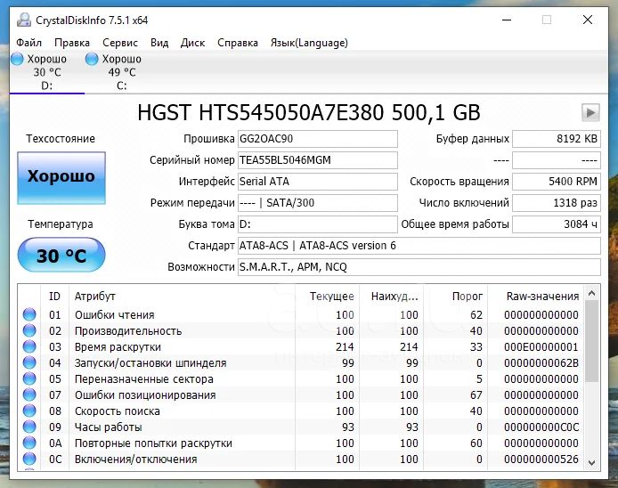The height and width of the screenshot is (488, 618).
Task: Click the Буква тома field D:
Action: (318, 224)
